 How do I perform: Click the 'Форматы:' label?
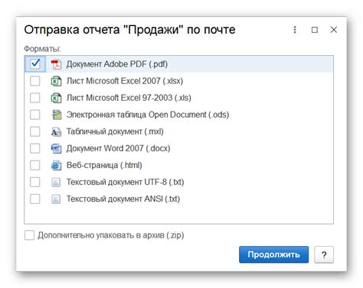tap(42, 48)
